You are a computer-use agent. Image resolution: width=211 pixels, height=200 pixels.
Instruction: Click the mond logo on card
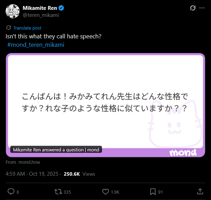click(183, 152)
